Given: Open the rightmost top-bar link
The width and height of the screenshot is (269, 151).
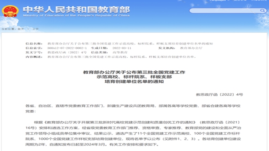Looking at the screenshot, I should click(x=259, y=0).
